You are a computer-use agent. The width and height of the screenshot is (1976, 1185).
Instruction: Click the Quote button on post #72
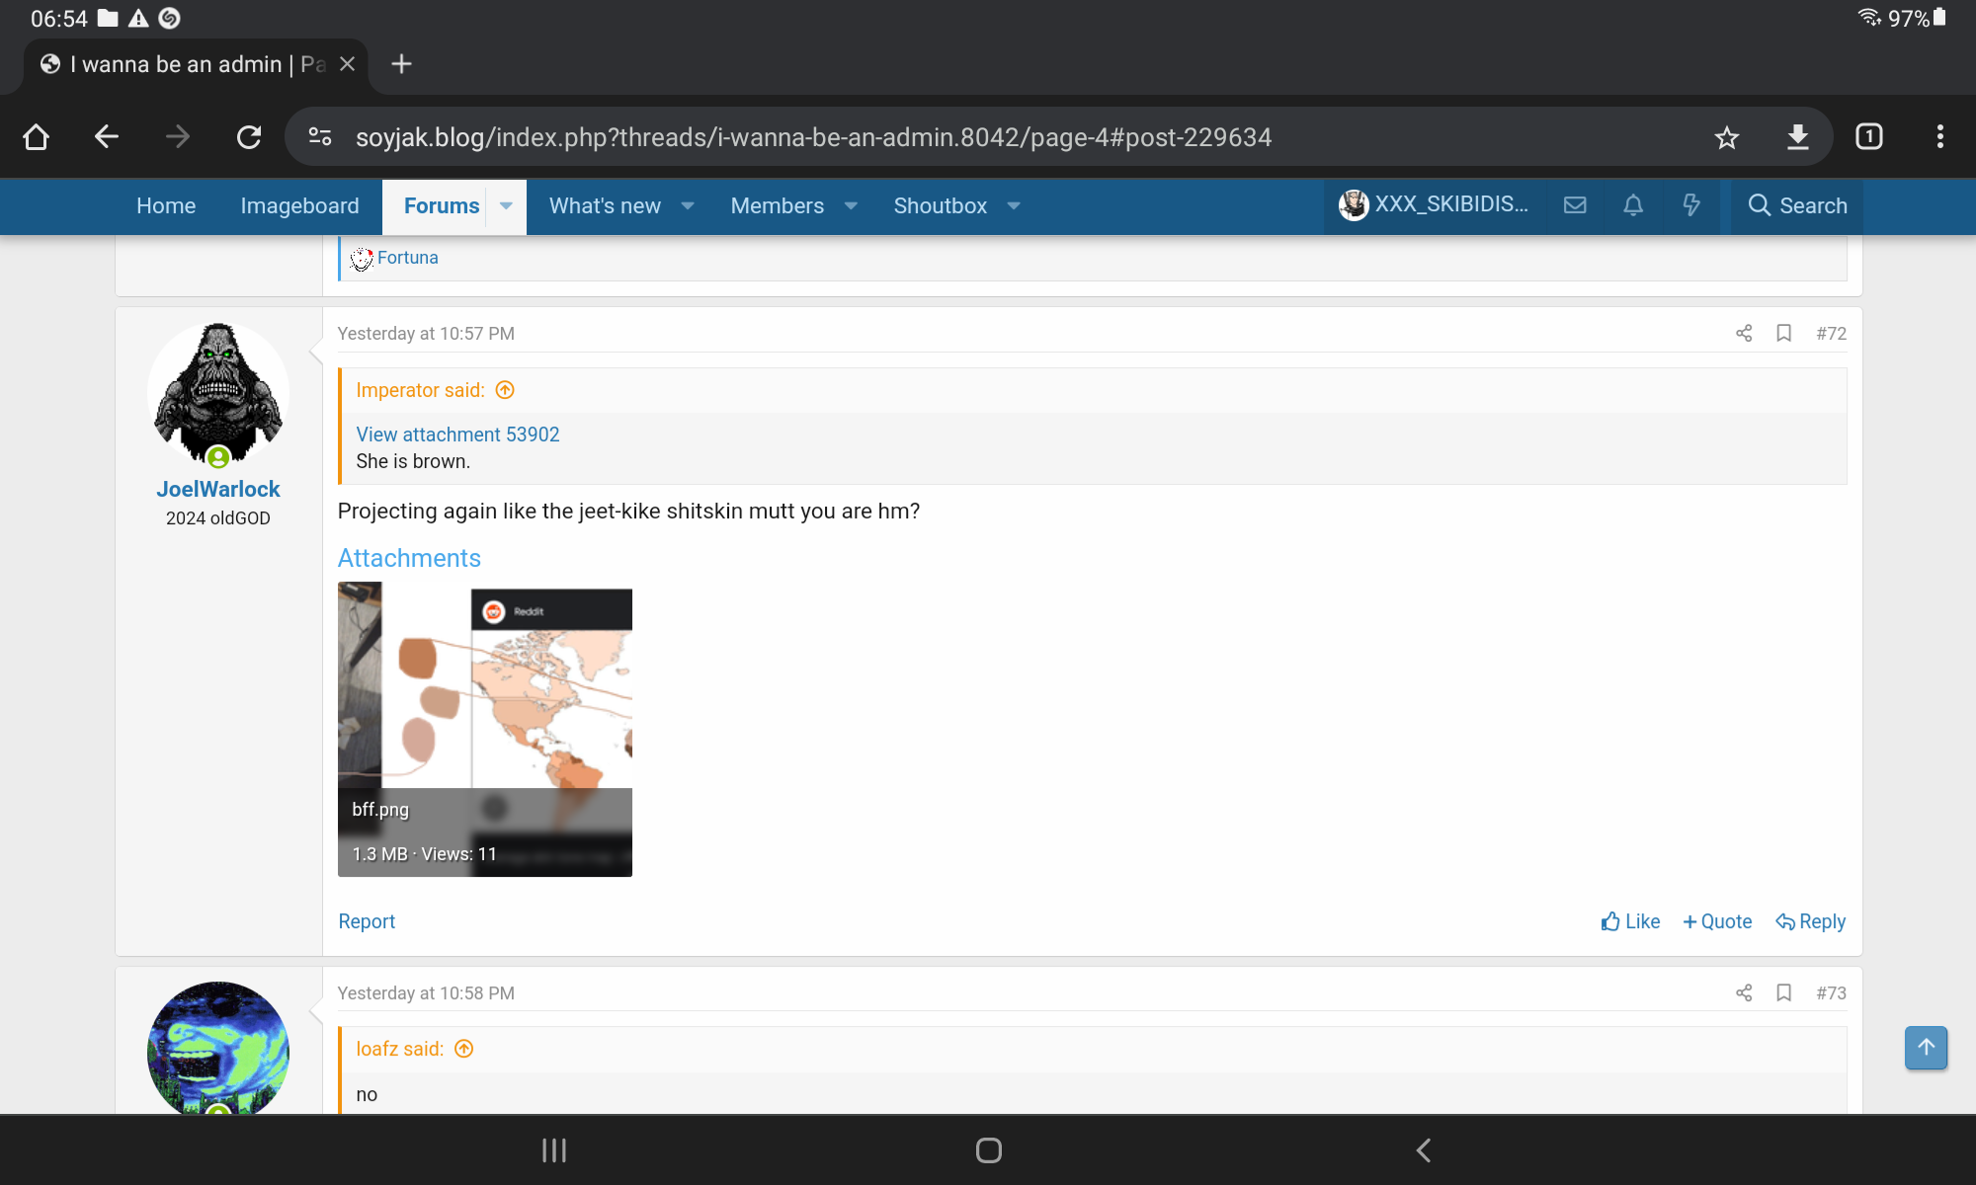click(x=1718, y=921)
